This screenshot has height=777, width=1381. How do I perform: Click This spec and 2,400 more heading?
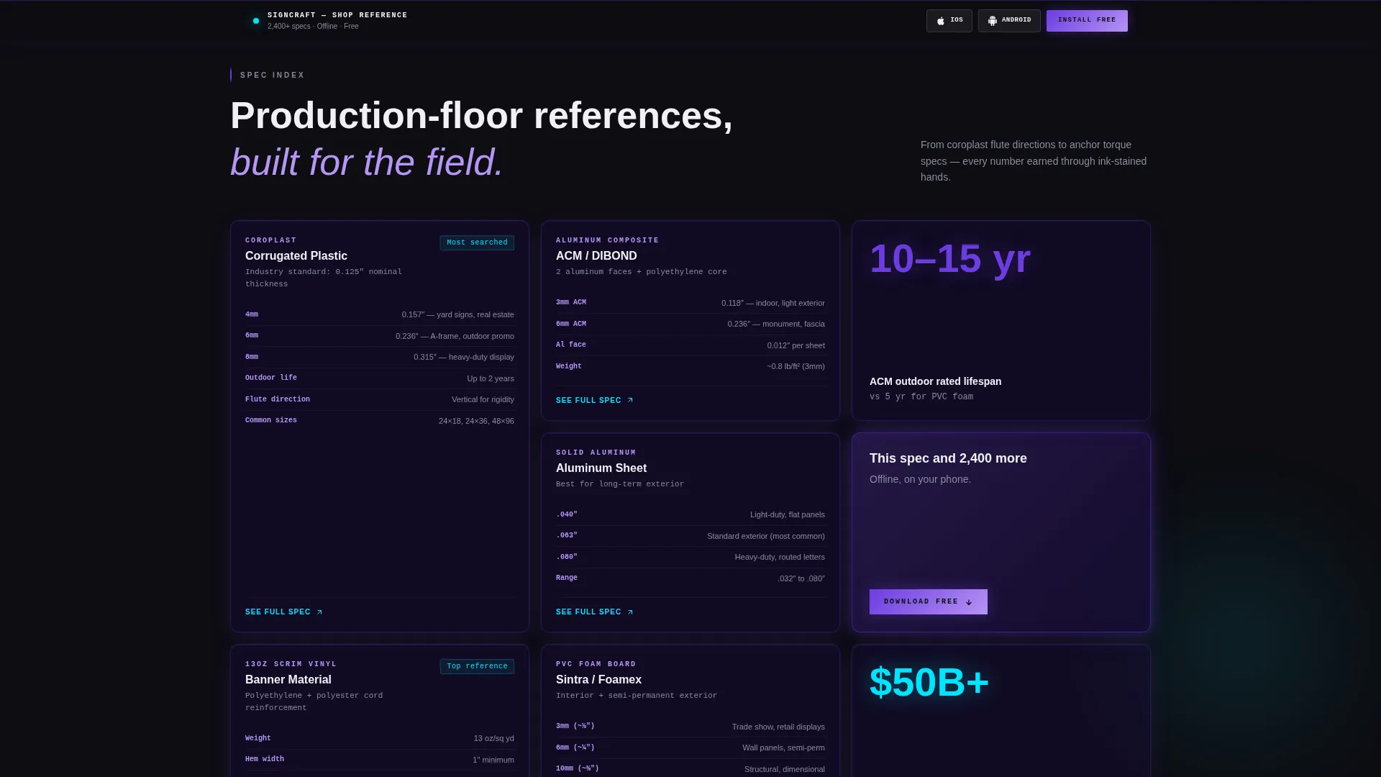point(948,458)
